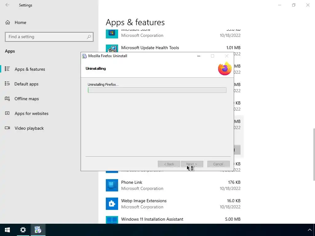Image resolution: width=315 pixels, height=236 pixels.
Task: Click the Next button in uninstaller
Action: click(192, 164)
